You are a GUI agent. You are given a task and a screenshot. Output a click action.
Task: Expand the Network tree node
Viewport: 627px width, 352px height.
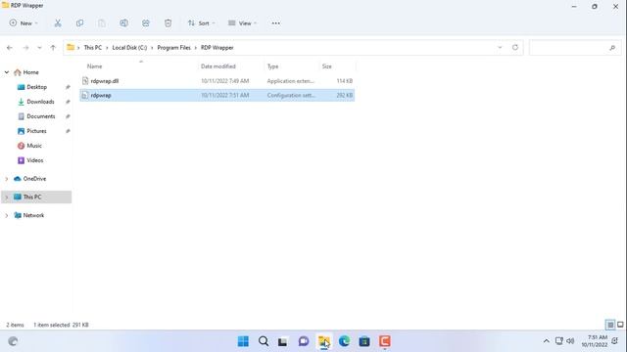7,215
